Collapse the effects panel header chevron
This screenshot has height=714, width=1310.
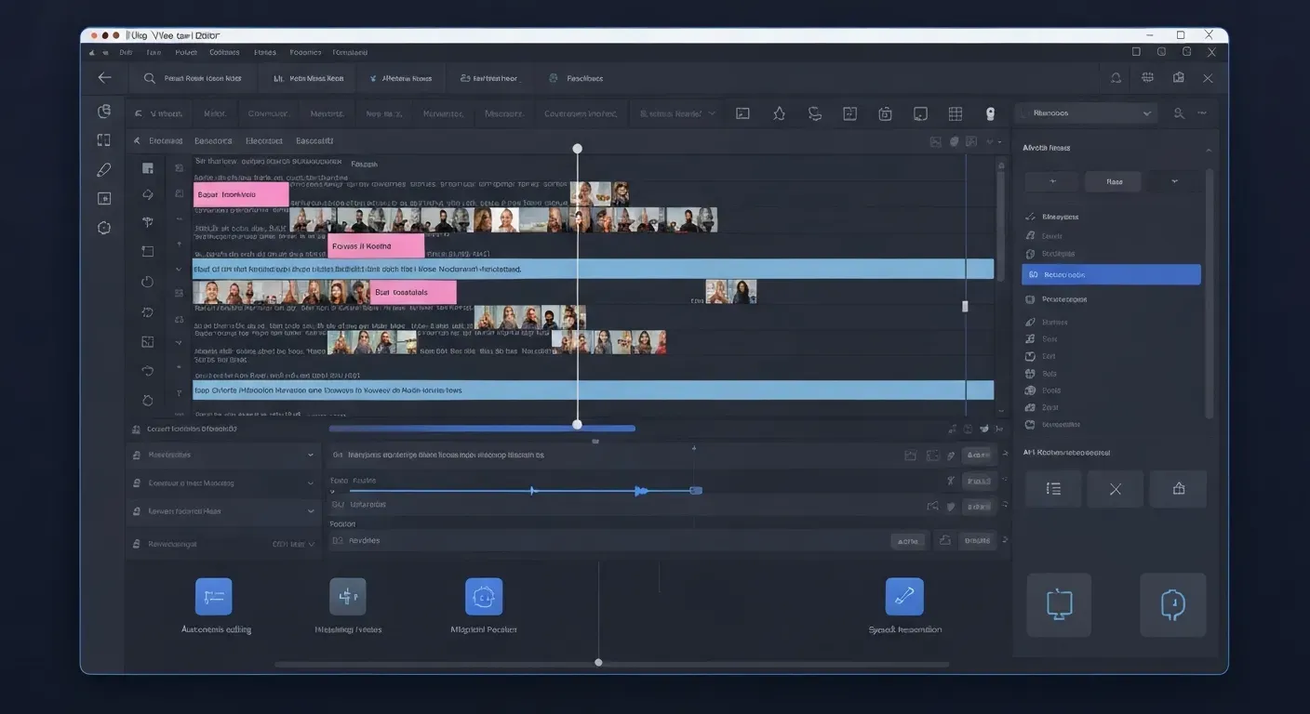click(x=1208, y=147)
